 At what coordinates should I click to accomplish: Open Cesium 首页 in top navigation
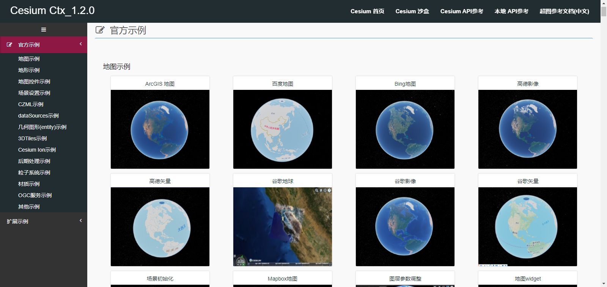tap(367, 11)
